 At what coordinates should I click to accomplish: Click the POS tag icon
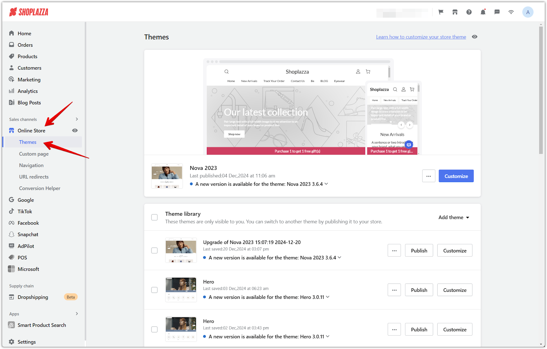(12, 257)
